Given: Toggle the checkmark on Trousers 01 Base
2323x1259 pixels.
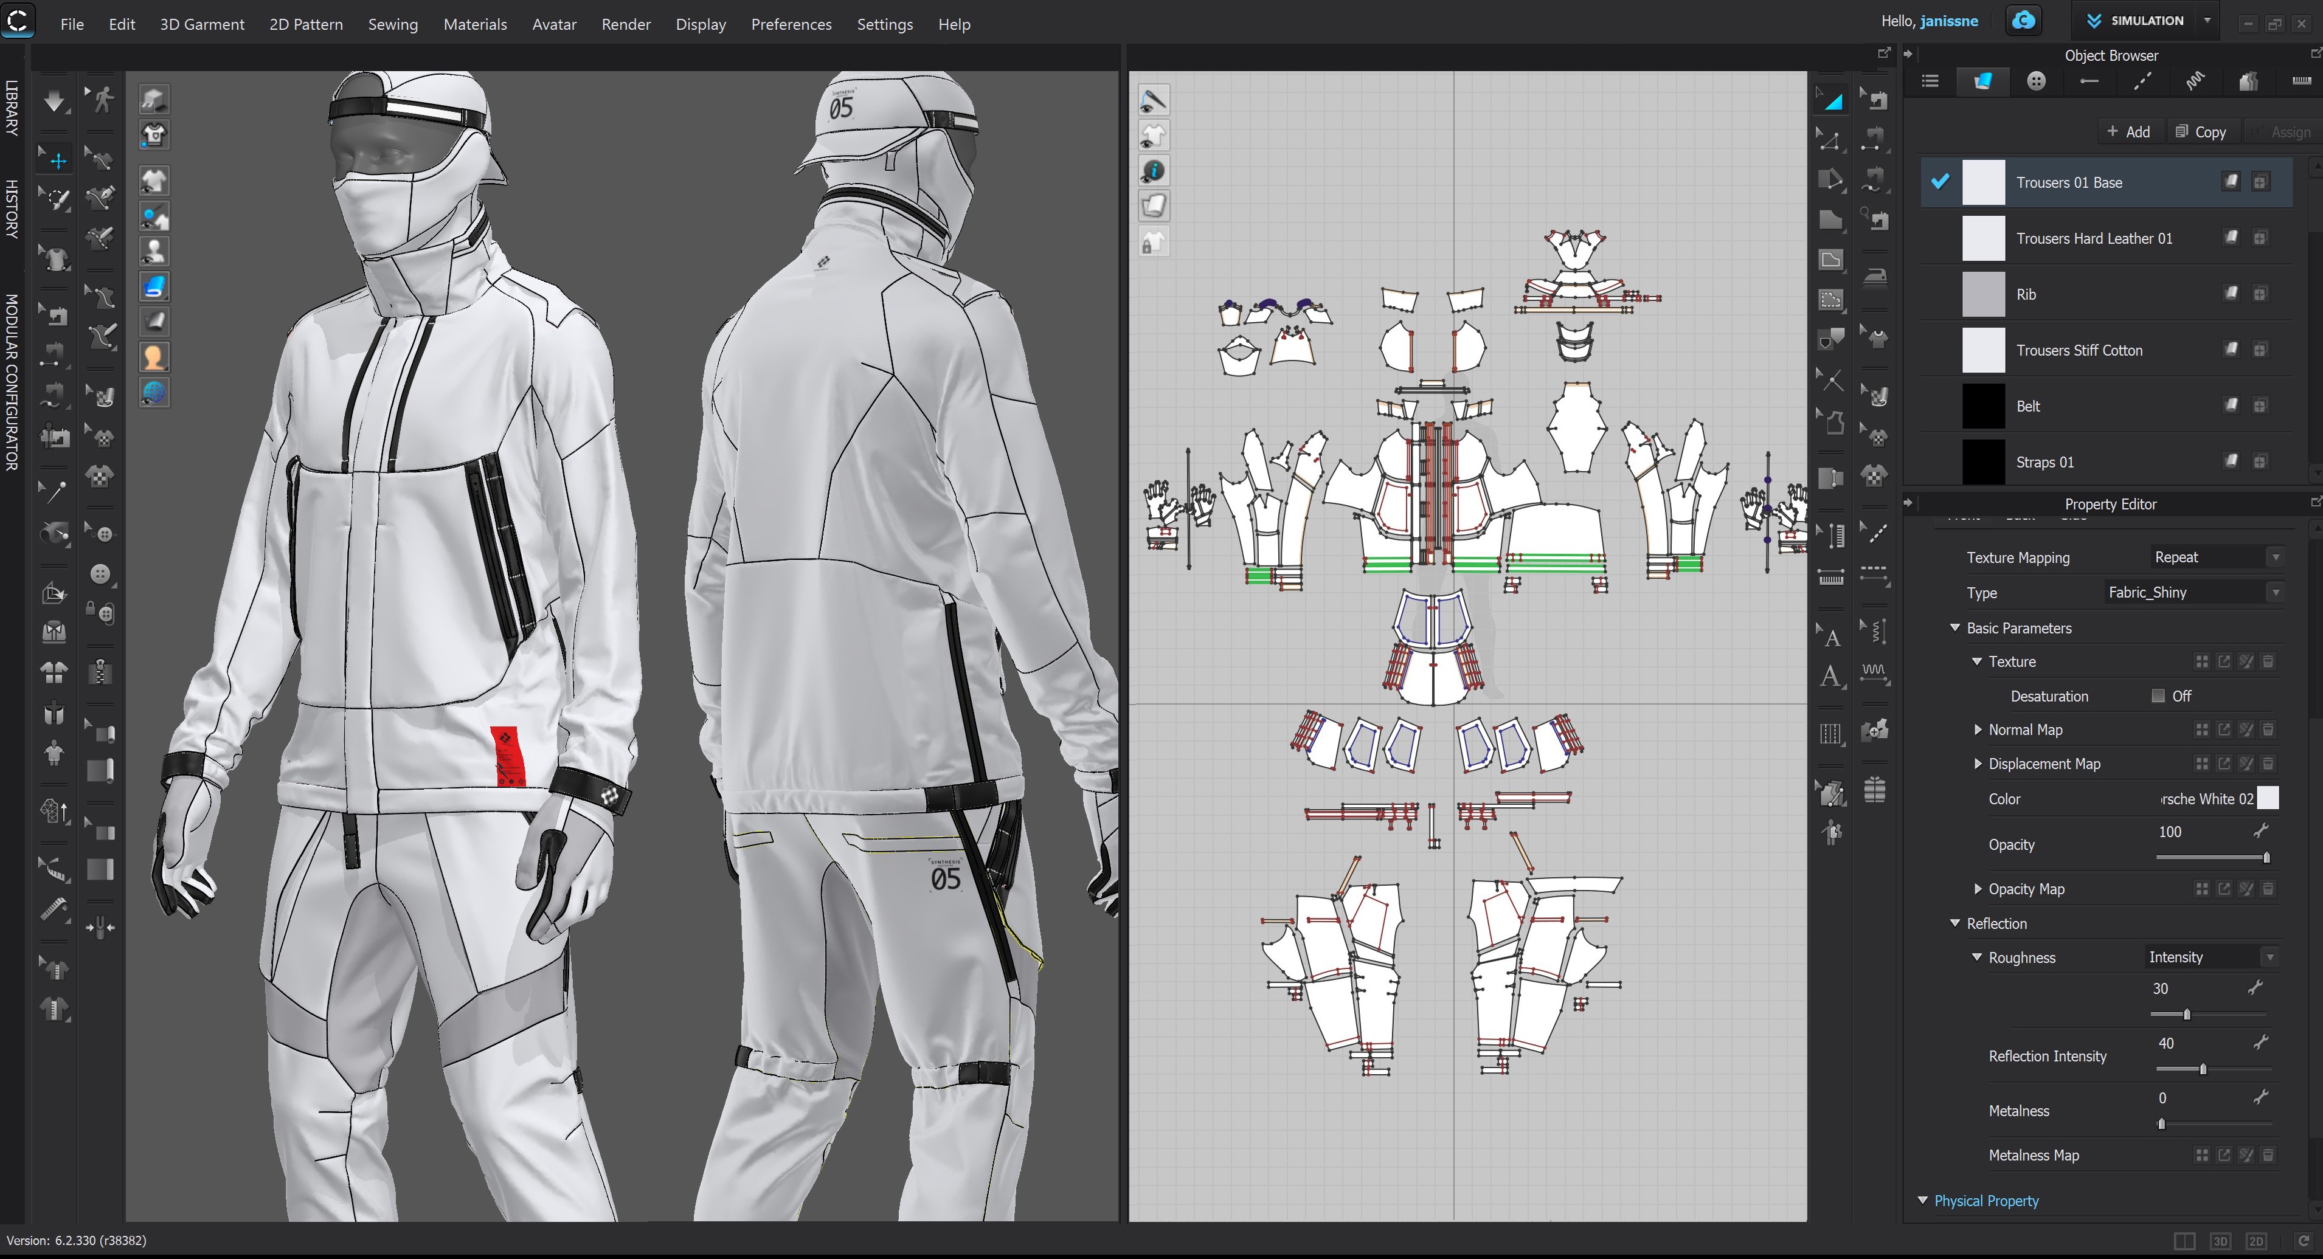Looking at the screenshot, I should [x=1940, y=182].
